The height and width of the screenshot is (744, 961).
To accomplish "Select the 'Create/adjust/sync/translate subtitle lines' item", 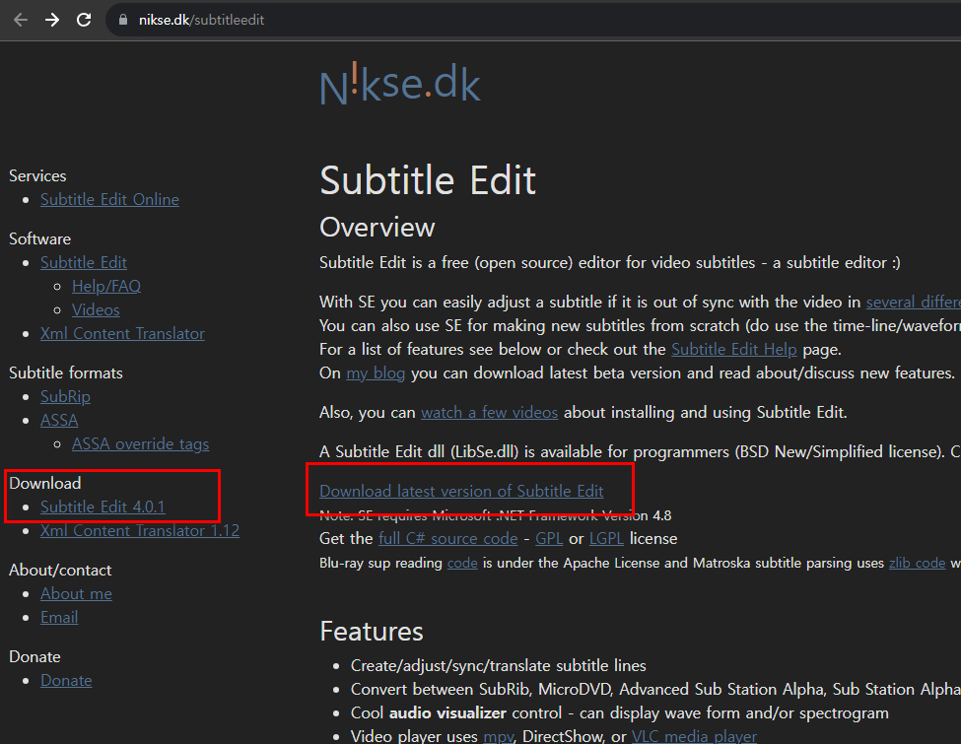I will pos(499,665).
